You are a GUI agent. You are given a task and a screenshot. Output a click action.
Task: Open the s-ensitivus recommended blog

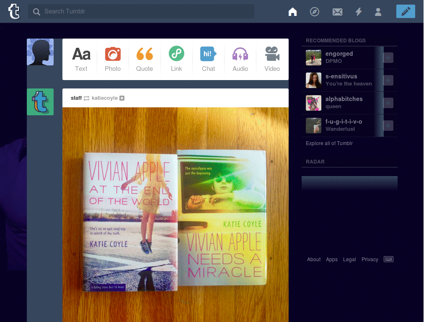(x=341, y=76)
